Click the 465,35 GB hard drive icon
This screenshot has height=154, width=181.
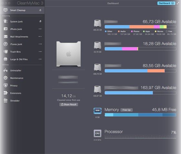(97, 24)
